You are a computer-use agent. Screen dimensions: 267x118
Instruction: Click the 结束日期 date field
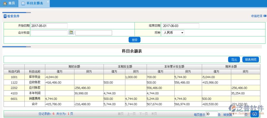[x=181, y=26]
